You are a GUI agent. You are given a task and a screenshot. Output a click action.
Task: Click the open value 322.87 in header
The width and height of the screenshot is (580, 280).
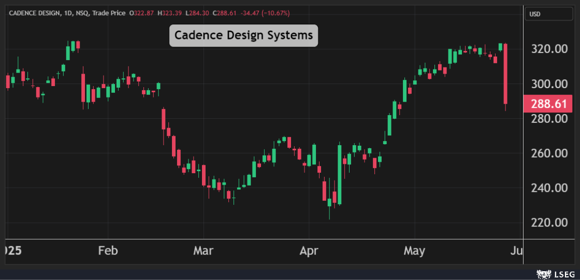pyautogui.click(x=145, y=13)
